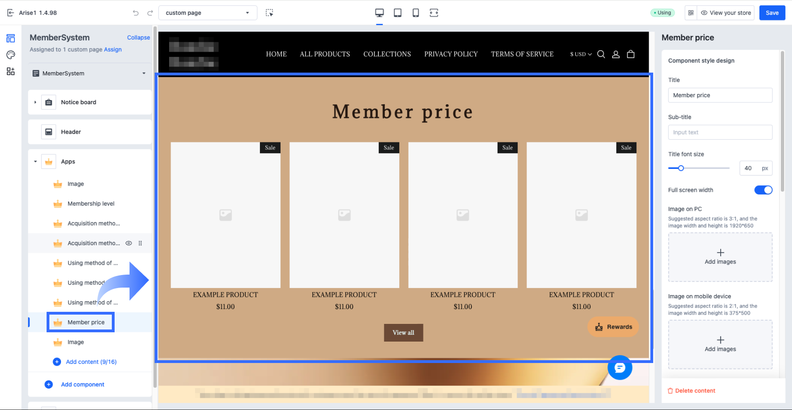Open the theme style palette icon
This screenshot has height=410, width=792.
point(11,55)
